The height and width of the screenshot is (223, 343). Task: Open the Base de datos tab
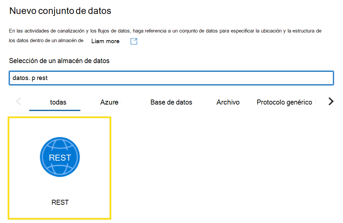pyautogui.click(x=171, y=102)
